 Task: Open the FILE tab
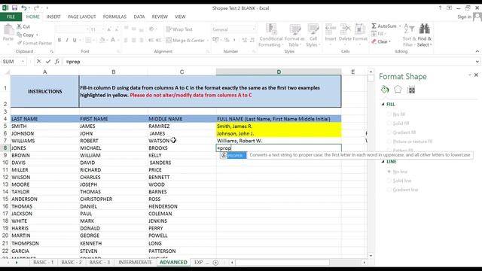click(11, 17)
